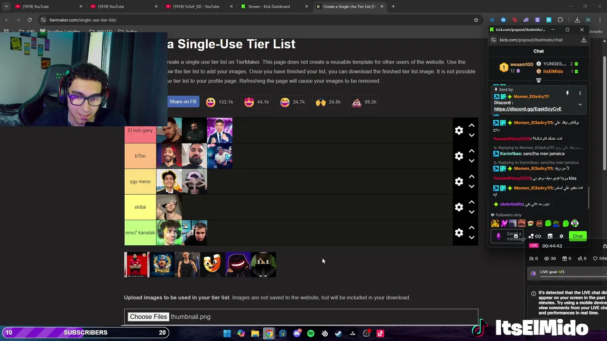Click the infinity icon beside chat input
The image size is (607, 341).
[538, 236]
